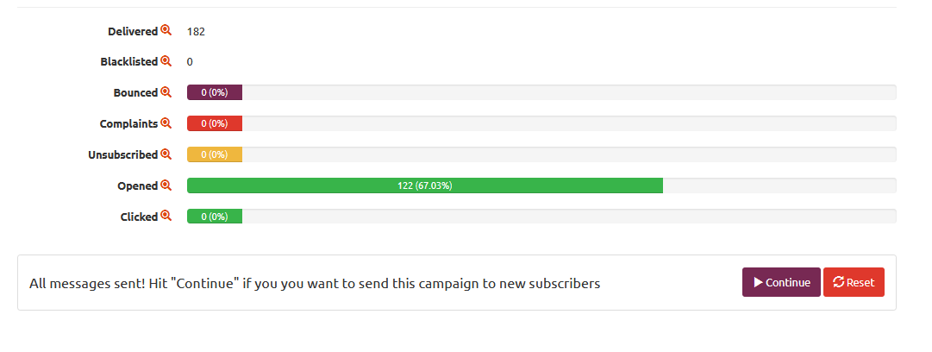The image size is (932, 352).
Task: Click the Blacklisted count 0
Action: (190, 62)
